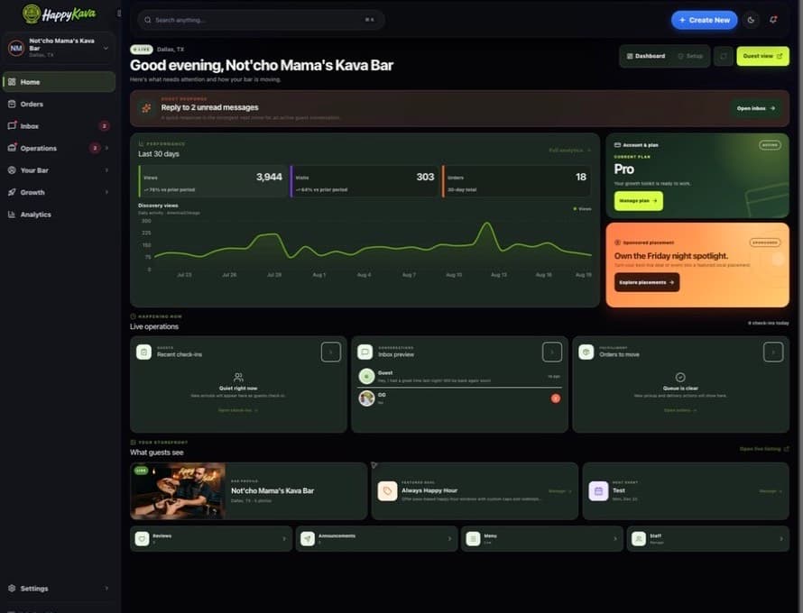Open Recent check-ins arrow button
The image size is (803, 613).
point(331,352)
